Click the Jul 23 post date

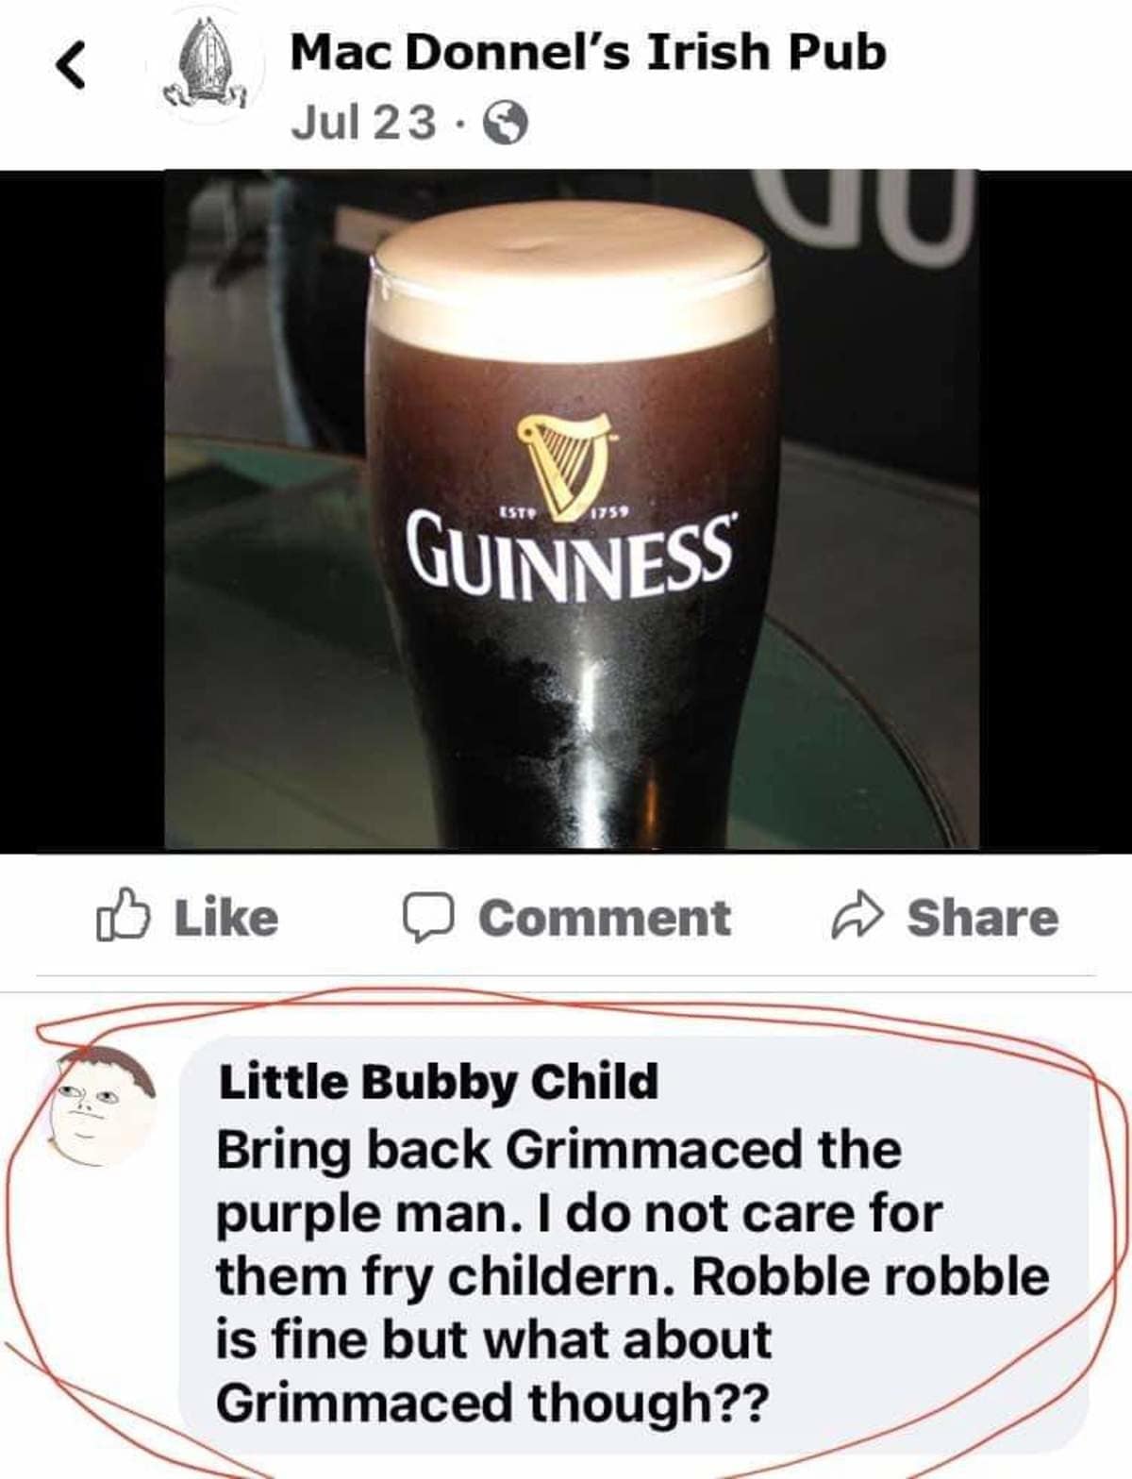pyautogui.click(x=364, y=122)
